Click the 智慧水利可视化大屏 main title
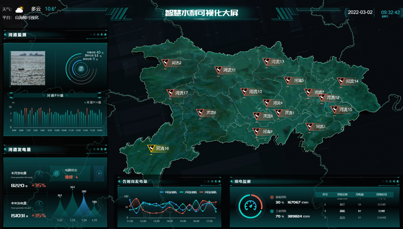403x229 pixels. [201, 13]
